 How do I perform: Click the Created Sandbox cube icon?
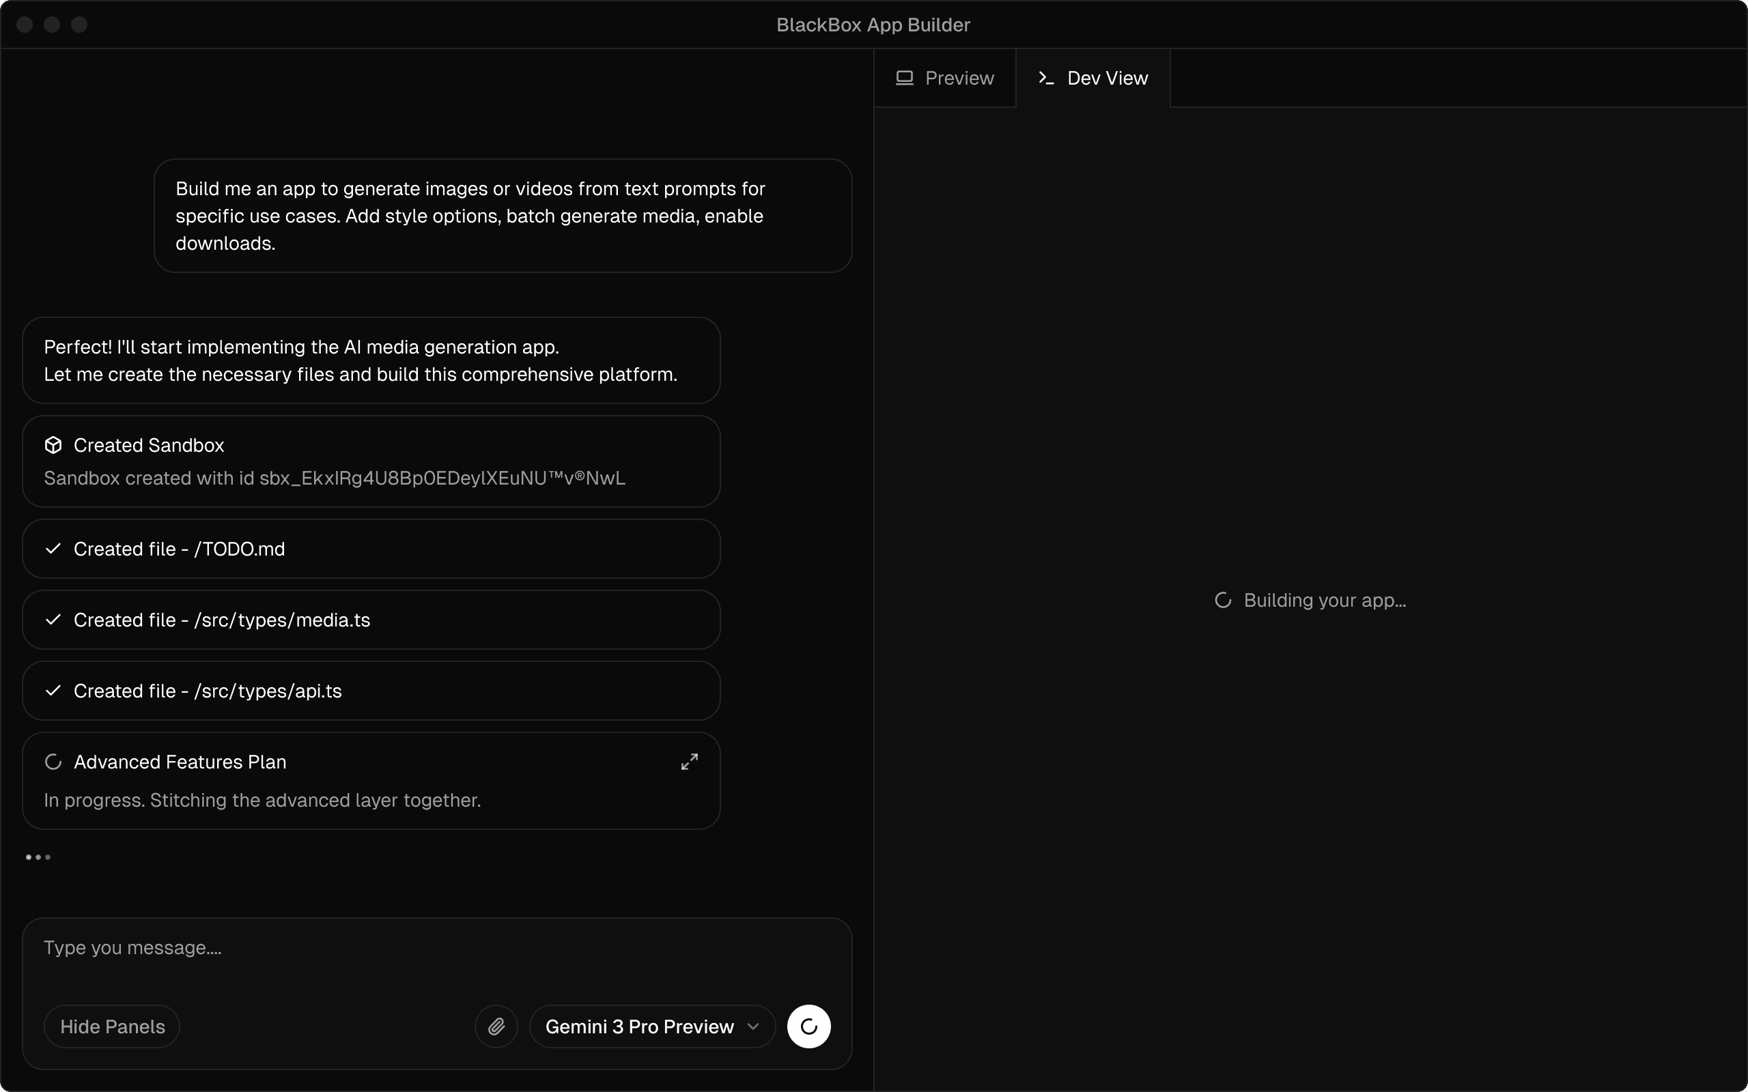coord(53,445)
